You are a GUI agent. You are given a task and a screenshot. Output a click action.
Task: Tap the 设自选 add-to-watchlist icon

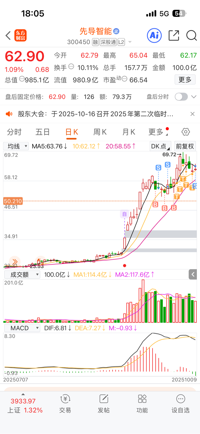tap(180, 404)
